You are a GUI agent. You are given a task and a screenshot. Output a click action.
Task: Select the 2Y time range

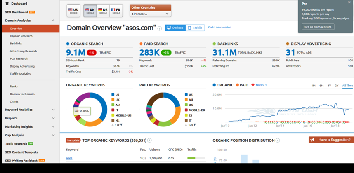337,86
